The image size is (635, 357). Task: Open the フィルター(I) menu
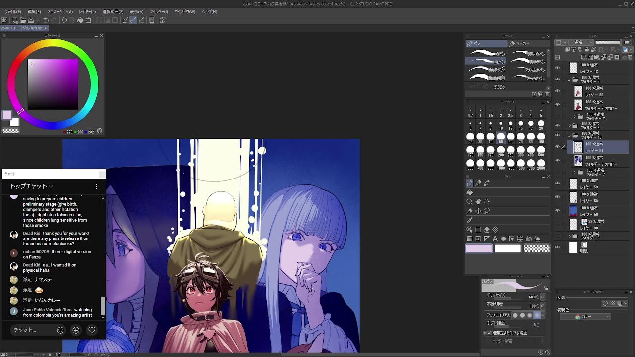coord(159,11)
